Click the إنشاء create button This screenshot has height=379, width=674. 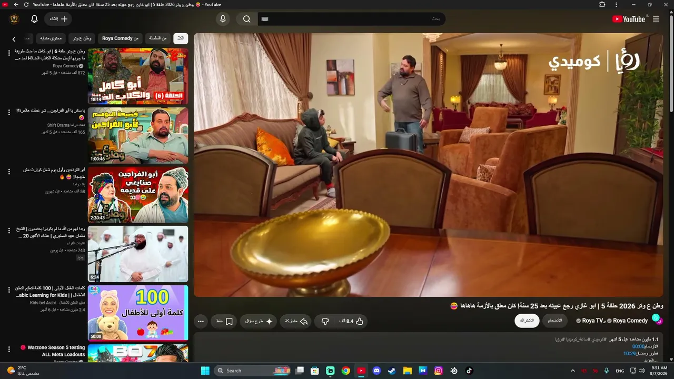click(58, 19)
